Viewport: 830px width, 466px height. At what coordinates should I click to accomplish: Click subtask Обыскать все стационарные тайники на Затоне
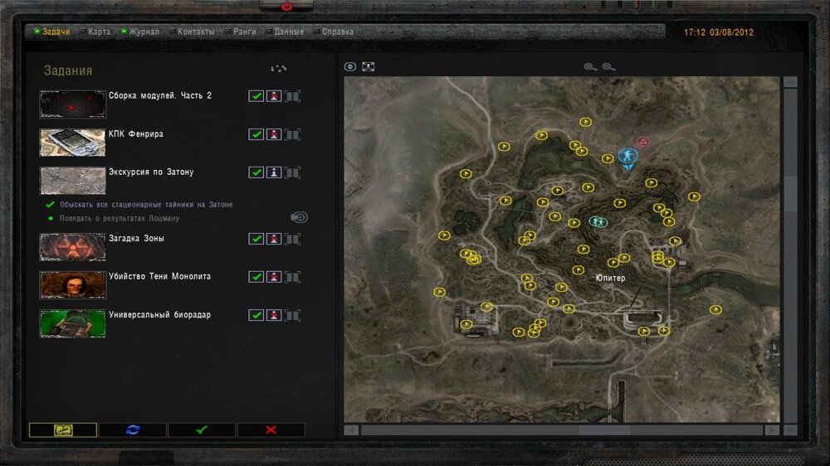click(146, 205)
